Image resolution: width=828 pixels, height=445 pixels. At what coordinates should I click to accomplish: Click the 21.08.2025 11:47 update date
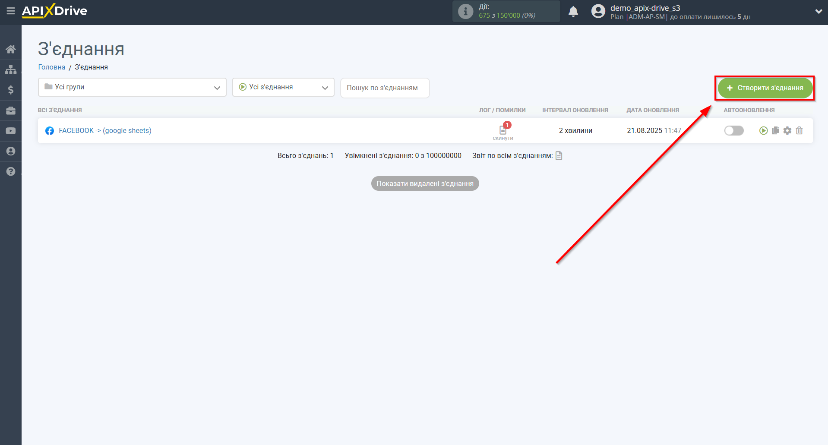(654, 130)
